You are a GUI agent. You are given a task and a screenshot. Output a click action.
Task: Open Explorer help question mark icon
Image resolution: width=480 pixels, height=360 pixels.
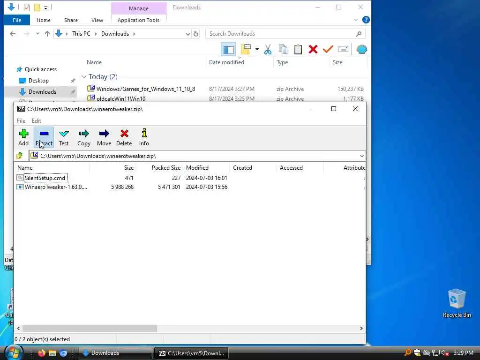[x=366, y=20]
